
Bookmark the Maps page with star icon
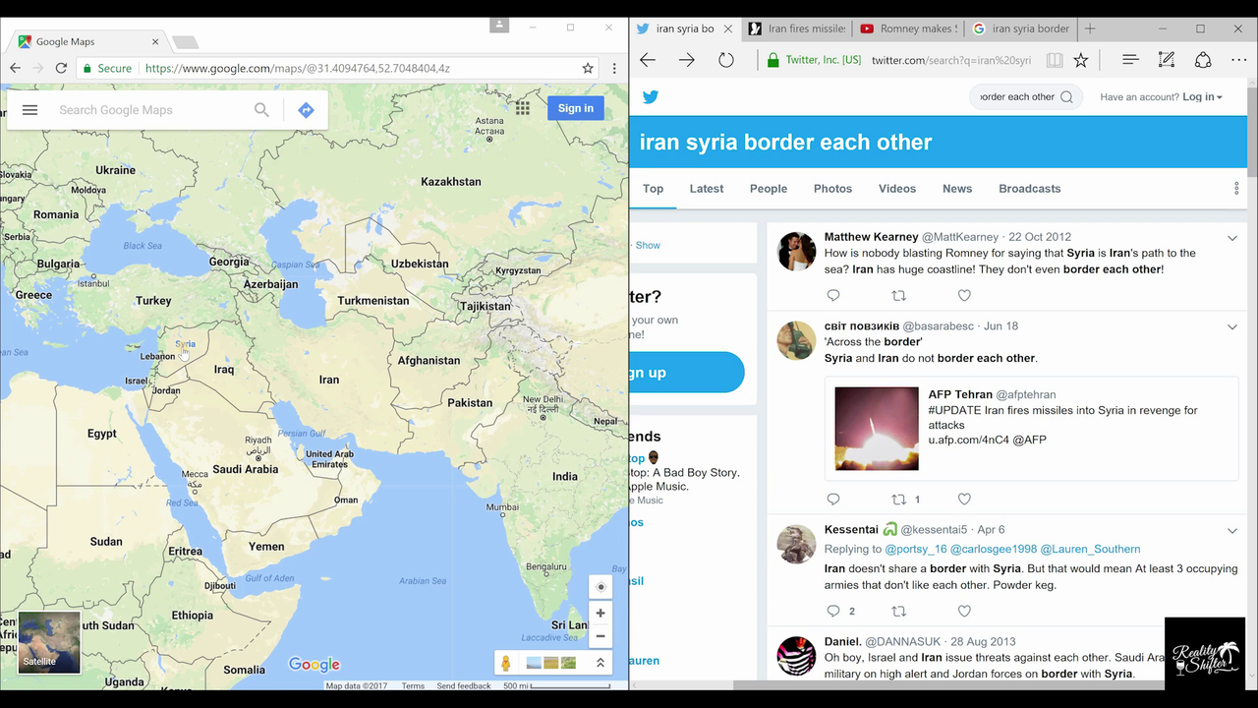tap(588, 68)
